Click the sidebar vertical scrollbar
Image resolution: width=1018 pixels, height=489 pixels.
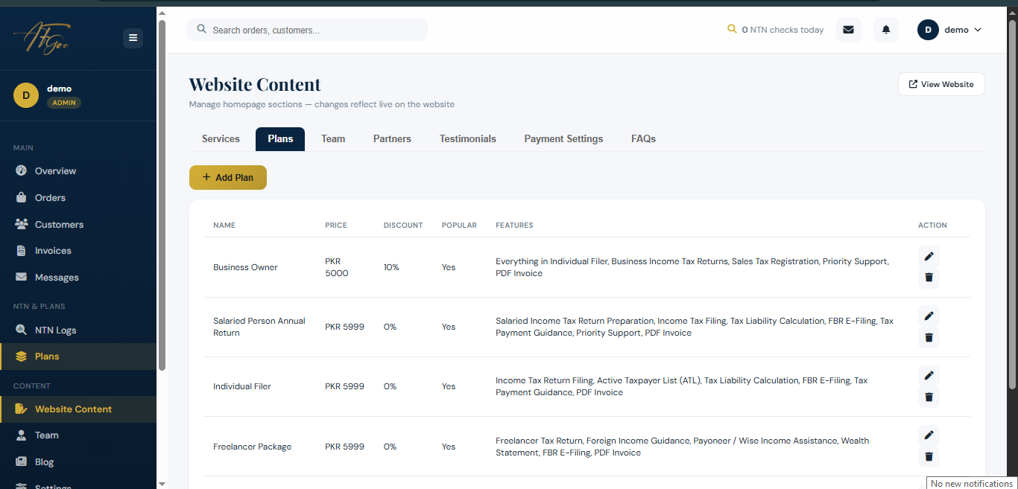coord(162,195)
